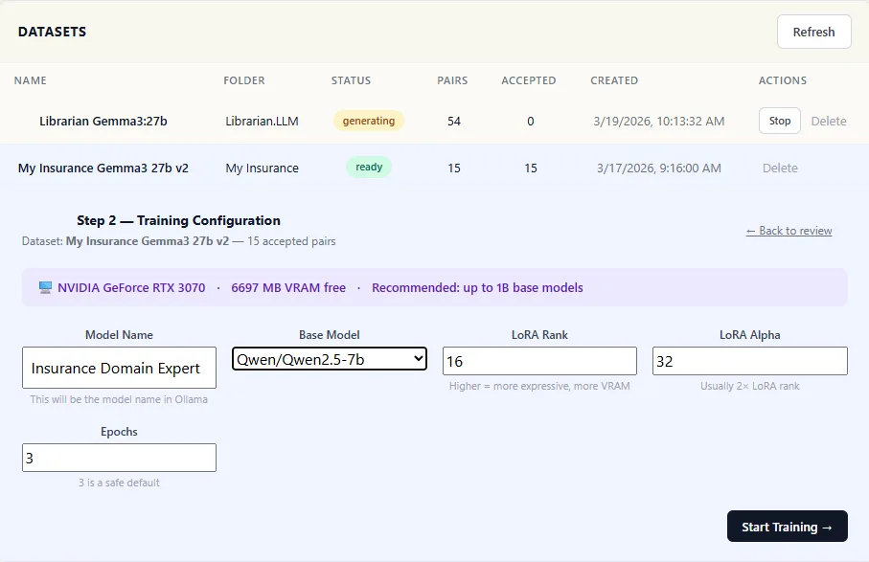869x562 pixels.
Task: Delete the My Insurance Gemma3 27b v2 dataset
Action: [780, 168]
